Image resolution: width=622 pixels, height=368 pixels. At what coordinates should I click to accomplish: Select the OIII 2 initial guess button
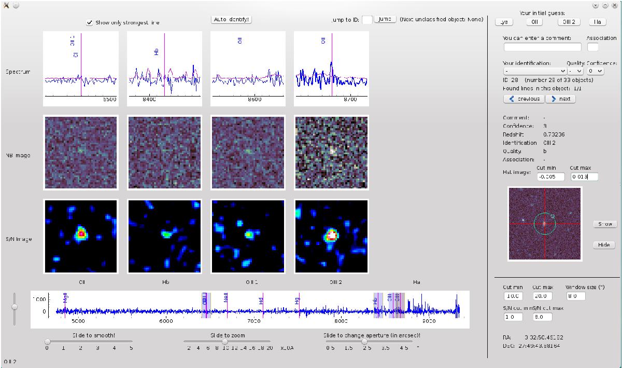tap(569, 22)
